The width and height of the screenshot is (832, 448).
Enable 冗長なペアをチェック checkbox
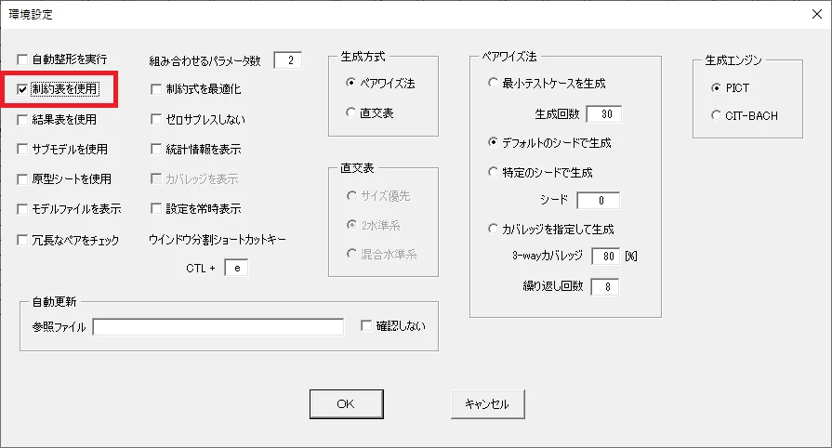tap(22, 240)
